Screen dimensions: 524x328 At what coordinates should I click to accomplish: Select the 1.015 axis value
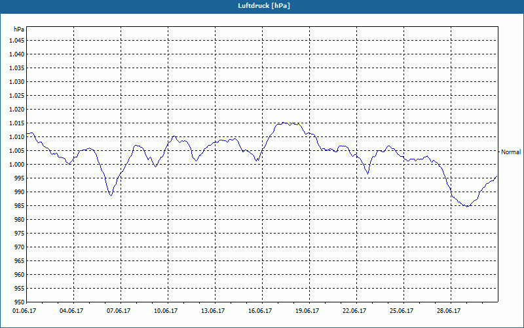[x=17, y=123]
